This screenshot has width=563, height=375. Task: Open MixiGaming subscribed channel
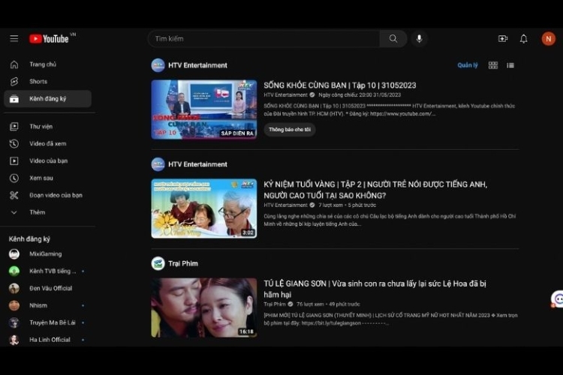point(48,254)
